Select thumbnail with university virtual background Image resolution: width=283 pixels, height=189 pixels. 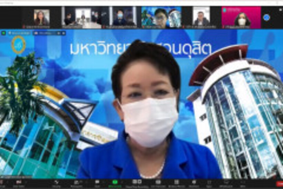[x=162, y=18]
